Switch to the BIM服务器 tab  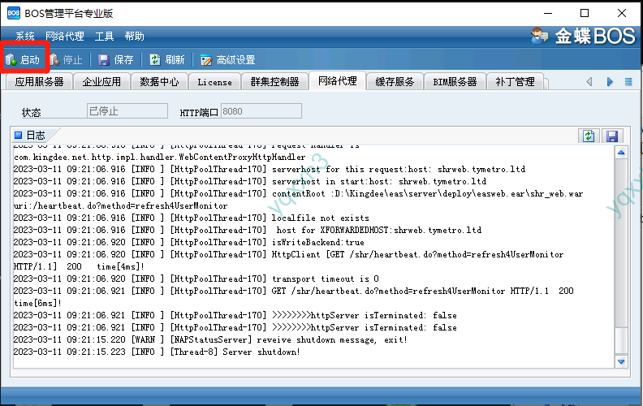point(455,82)
